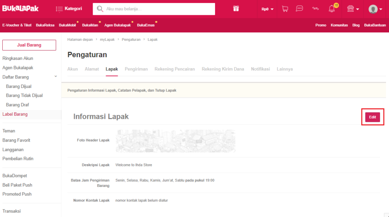389x217 pixels.
Task: Open the user avatar account menu
Action: [x=375, y=9]
